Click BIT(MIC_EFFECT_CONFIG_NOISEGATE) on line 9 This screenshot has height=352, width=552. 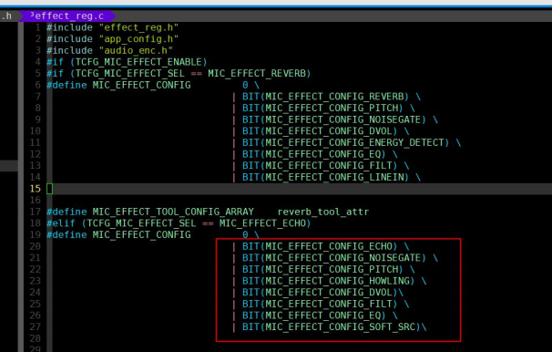point(334,119)
